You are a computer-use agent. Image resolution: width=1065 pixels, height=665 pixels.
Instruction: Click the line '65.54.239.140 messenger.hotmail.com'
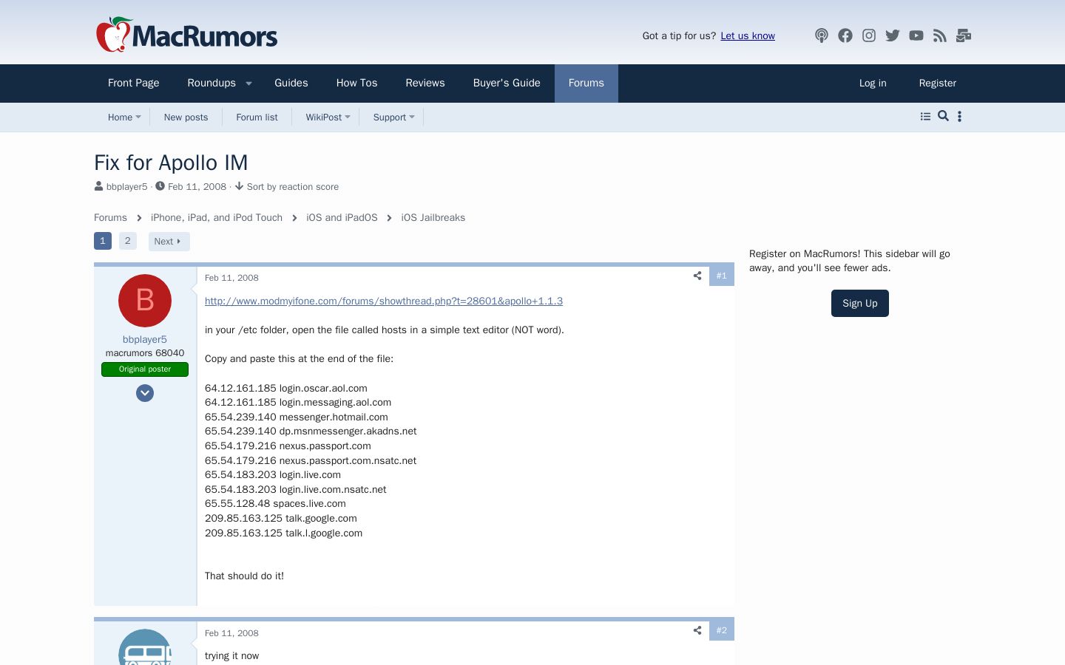(297, 417)
